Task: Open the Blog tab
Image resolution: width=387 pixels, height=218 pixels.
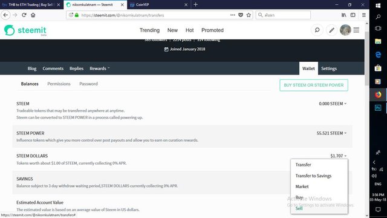Action: 32,68
